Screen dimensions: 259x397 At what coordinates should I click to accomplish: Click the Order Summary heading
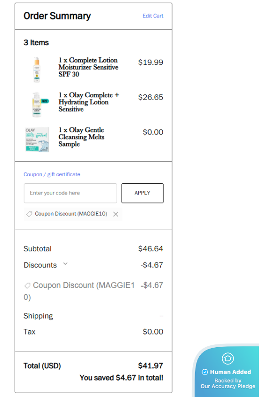[57, 16]
